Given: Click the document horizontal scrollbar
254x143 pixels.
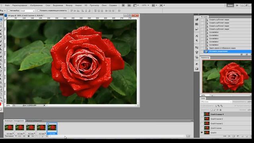Looking at the screenshot, I should (92, 105).
